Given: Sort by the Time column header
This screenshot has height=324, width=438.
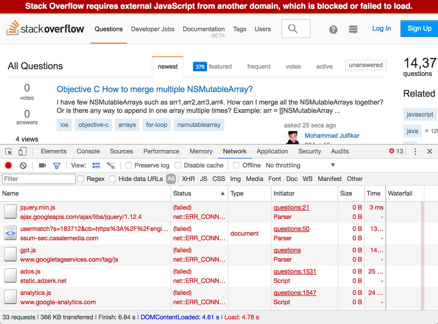Looking at the screenshot, I should (x=375, y=193).
